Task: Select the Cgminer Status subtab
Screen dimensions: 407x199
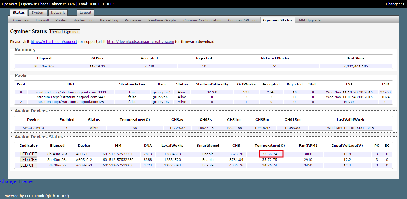Action: point(278,20)
